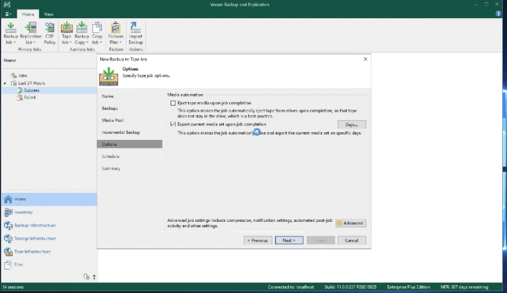This screenshot has height=293, width=507.
Task: Select Jobs in the Home tree
Action: pyautogui.click(x=23, y=75)
